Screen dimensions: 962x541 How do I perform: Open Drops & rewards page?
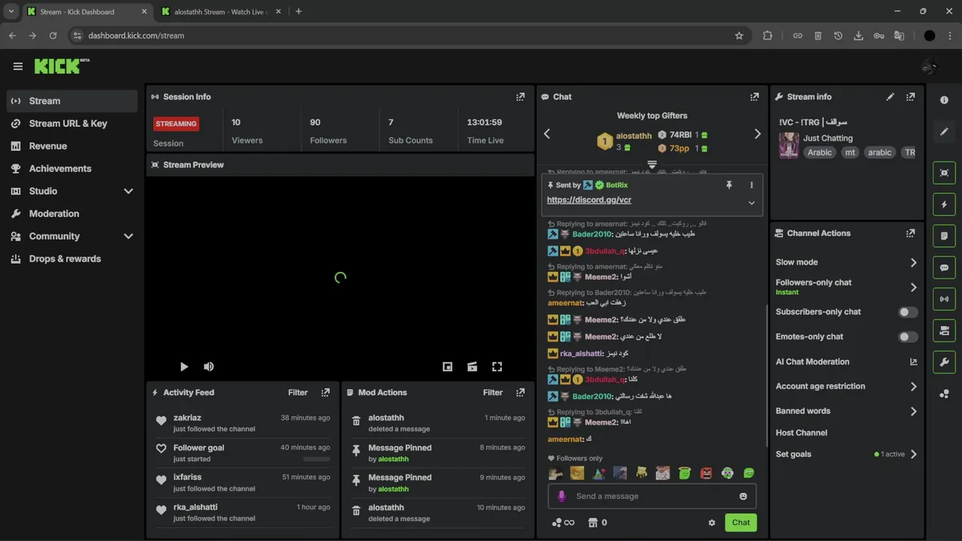71,258
